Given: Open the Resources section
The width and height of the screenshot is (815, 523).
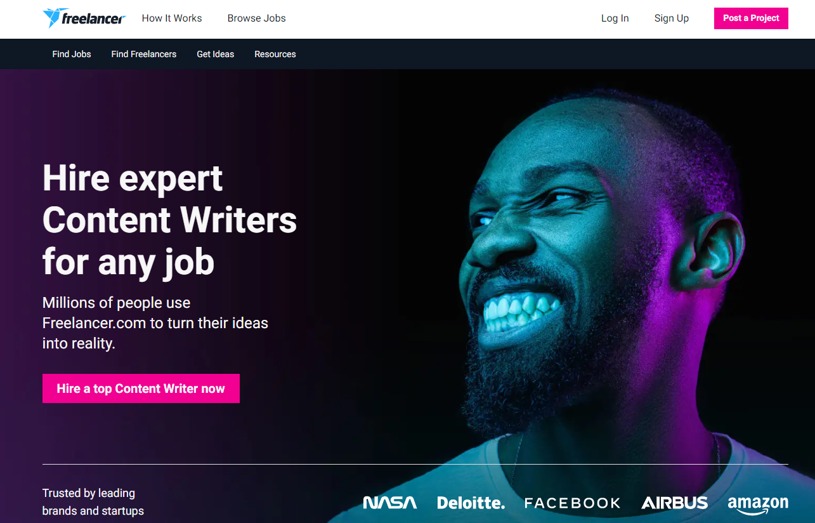Looking at the screenshot, I should (275, 54).
